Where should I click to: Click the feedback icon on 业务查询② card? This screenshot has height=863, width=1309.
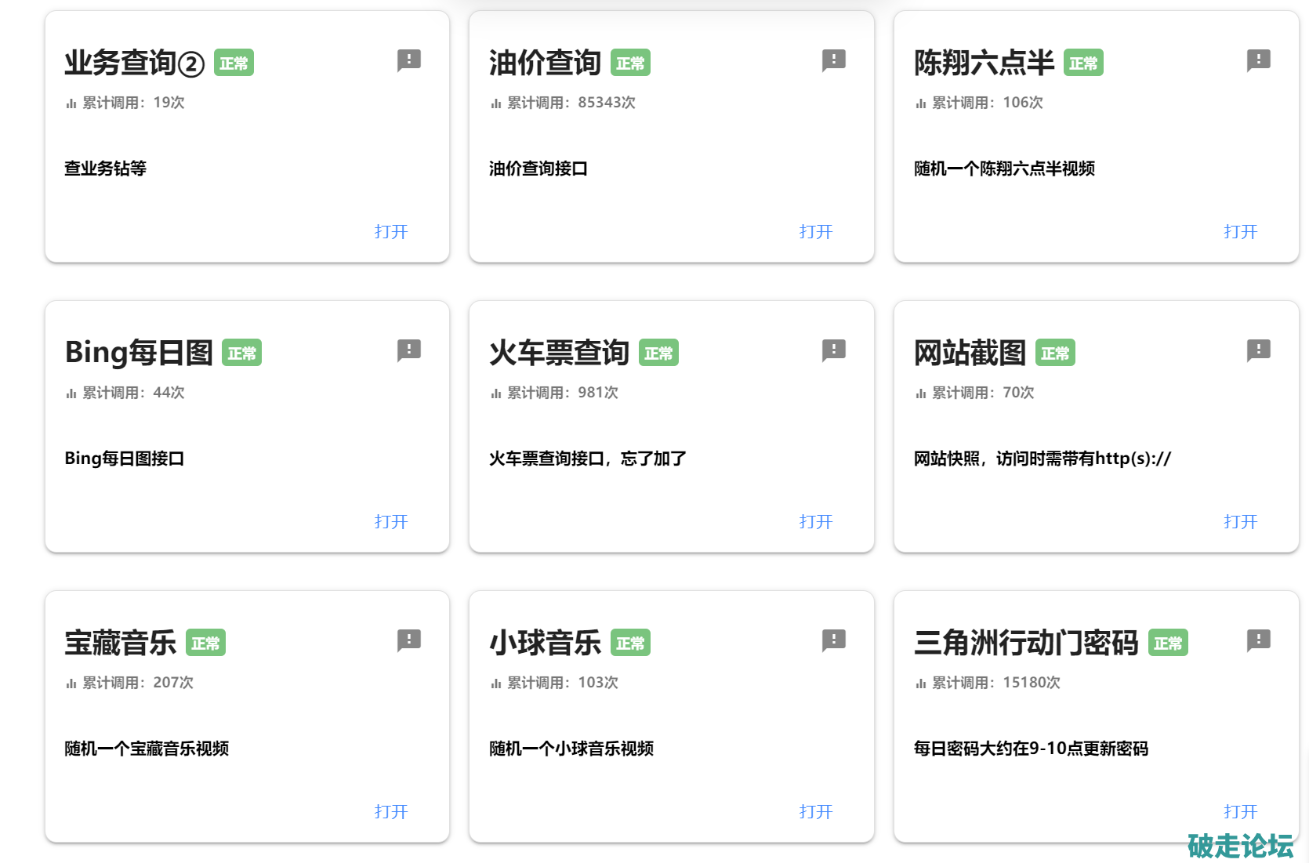[x=408, y=60]
